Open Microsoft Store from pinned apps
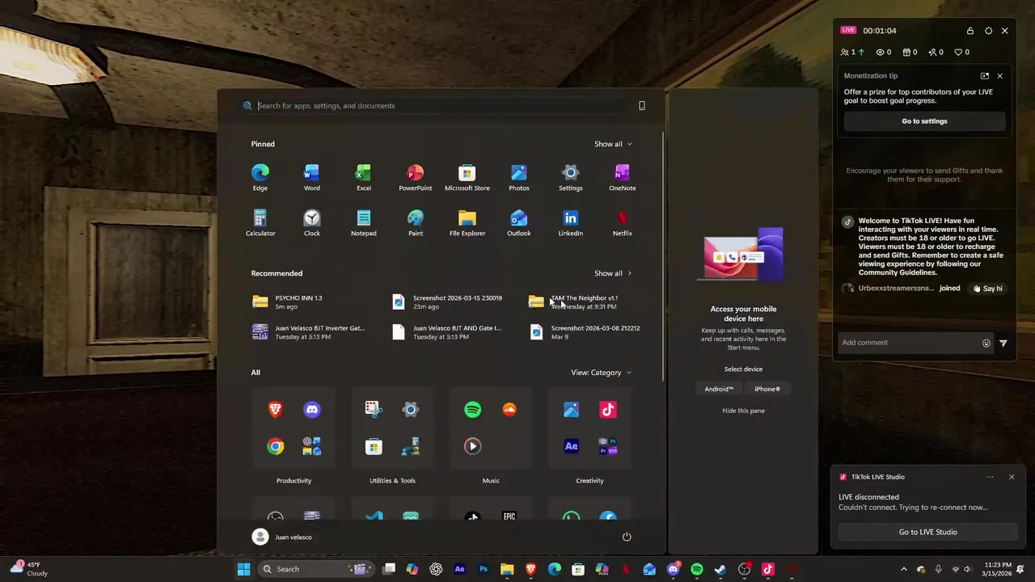Image resolution: width=1035 pixels, height=582 pixels. pyautogui.click(x=467, y=177)
